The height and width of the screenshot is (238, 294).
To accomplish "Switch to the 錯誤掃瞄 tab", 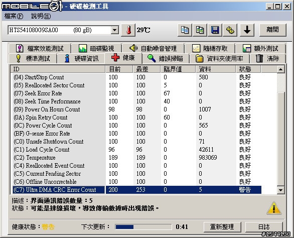I will pos(166,58).
